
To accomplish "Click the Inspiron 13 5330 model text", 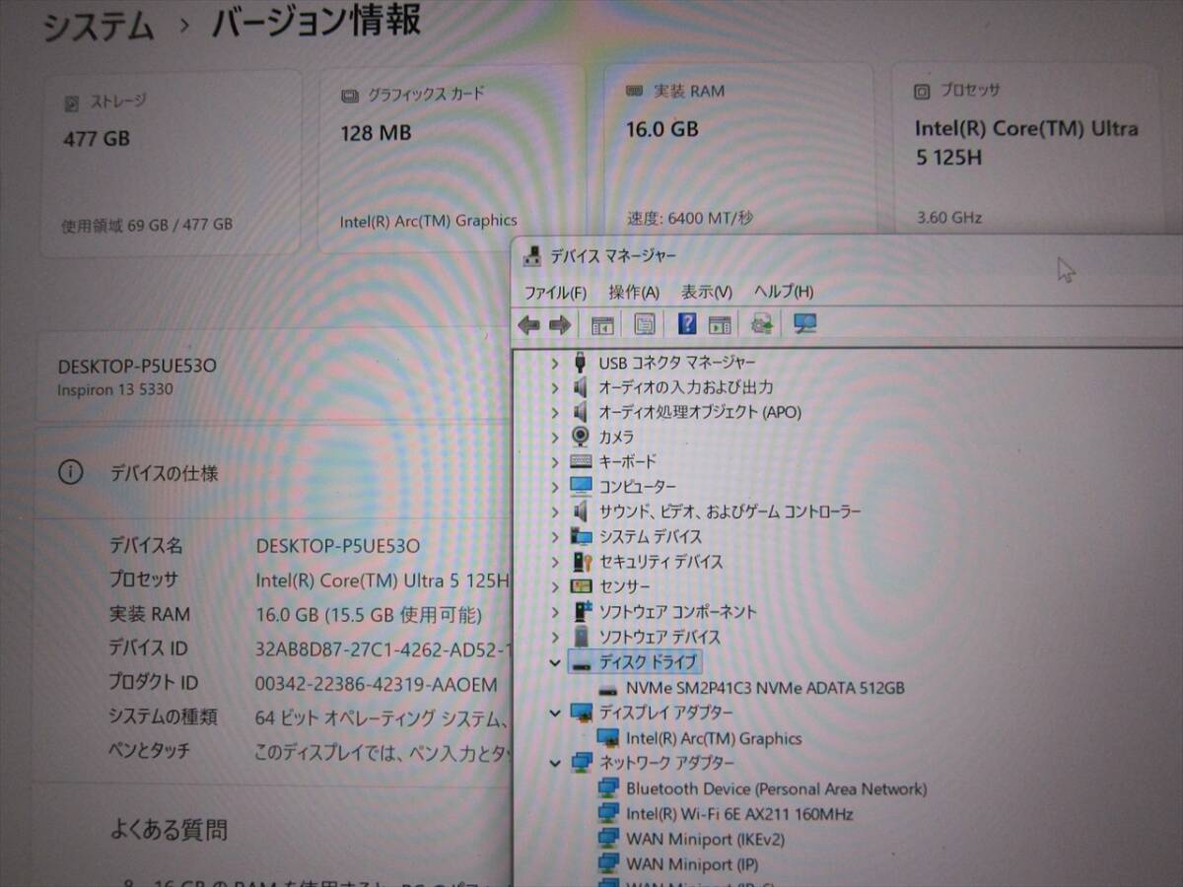I will point(115,389).
